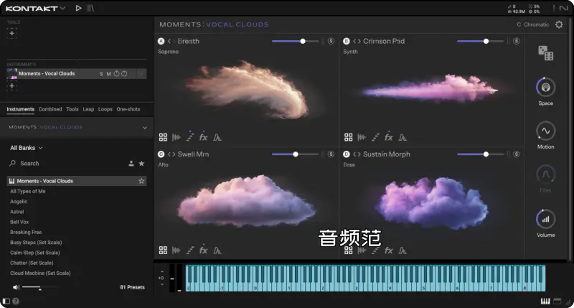Select the 'Astral' preset
The width and height of the screenshot is (574, 308).
point(17,212)
